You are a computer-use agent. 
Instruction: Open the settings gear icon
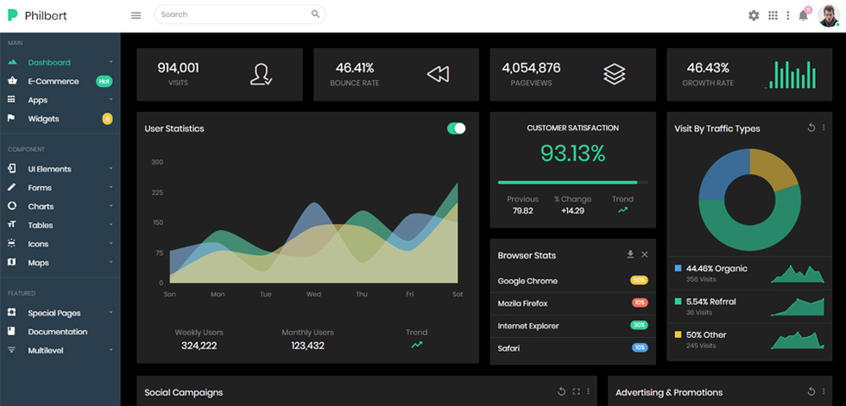click(x=754, y=16)
